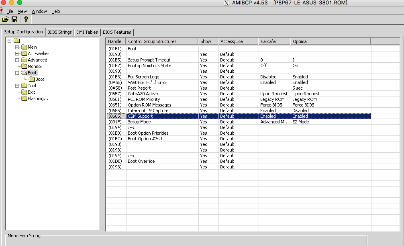Click the Save floppy disk toolbar icon
The image size is (404, 246).
14,19
